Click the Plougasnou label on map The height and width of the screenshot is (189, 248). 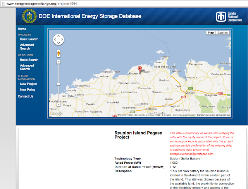pyautogui.click(x=196, y=64)
